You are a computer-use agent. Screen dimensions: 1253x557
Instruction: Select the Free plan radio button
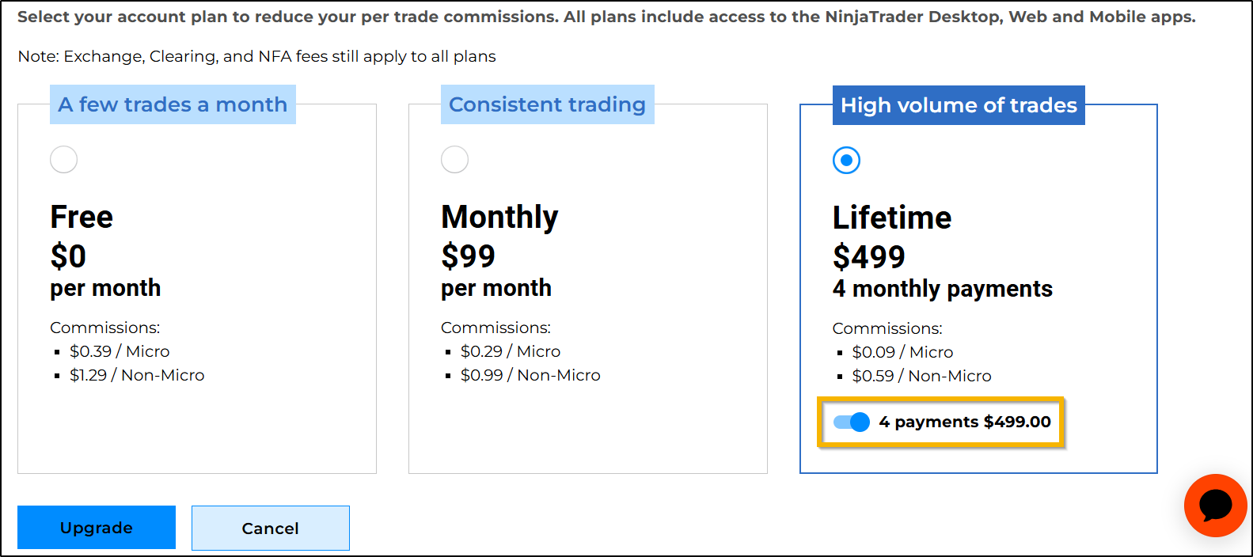[63, 160]
